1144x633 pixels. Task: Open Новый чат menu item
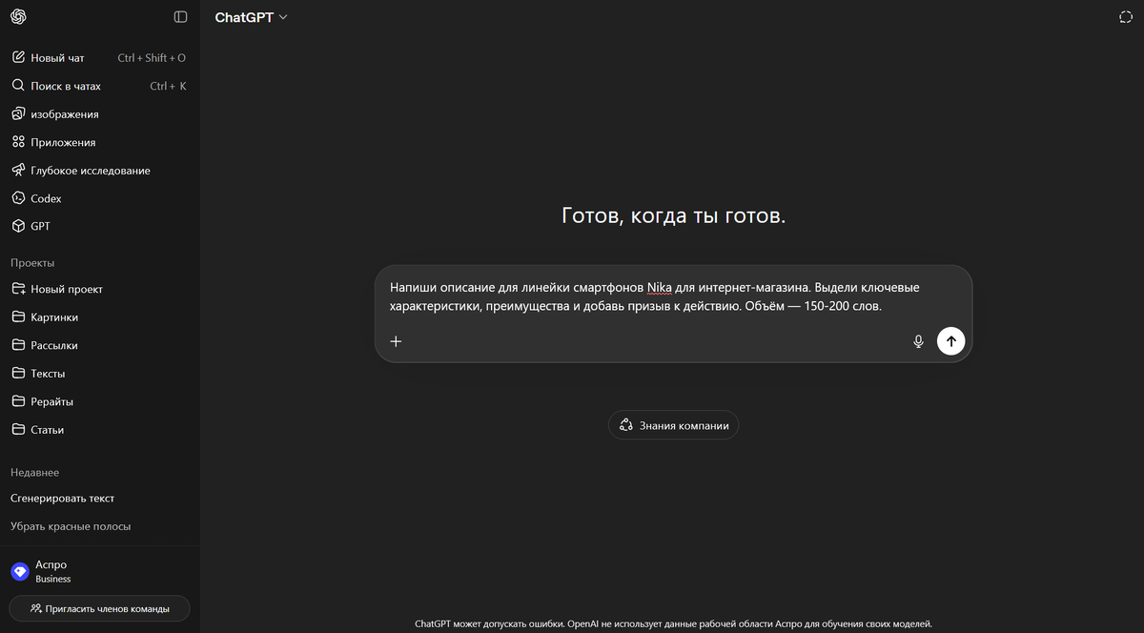99,58
